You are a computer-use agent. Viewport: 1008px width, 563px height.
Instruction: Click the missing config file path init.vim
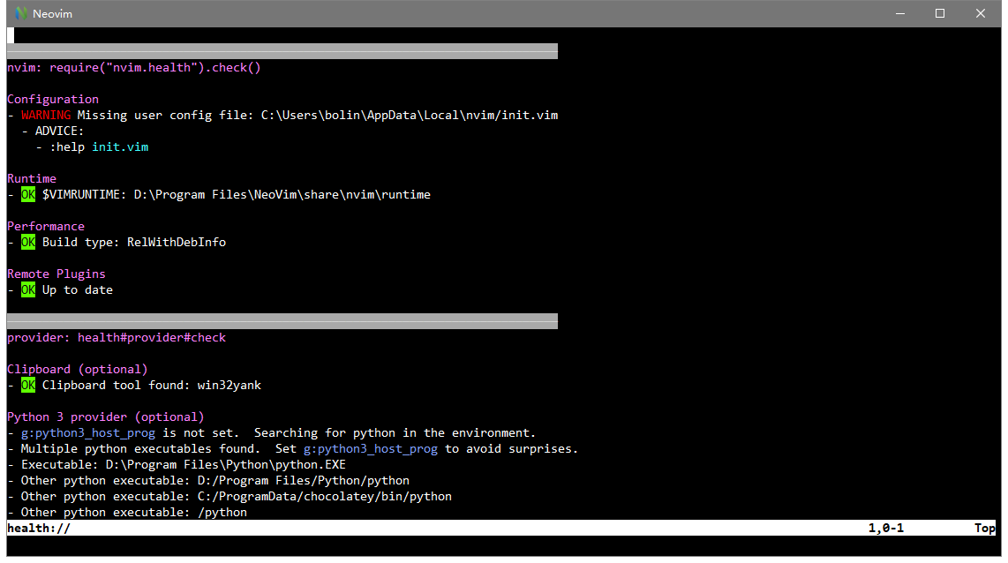pos(409,115)
